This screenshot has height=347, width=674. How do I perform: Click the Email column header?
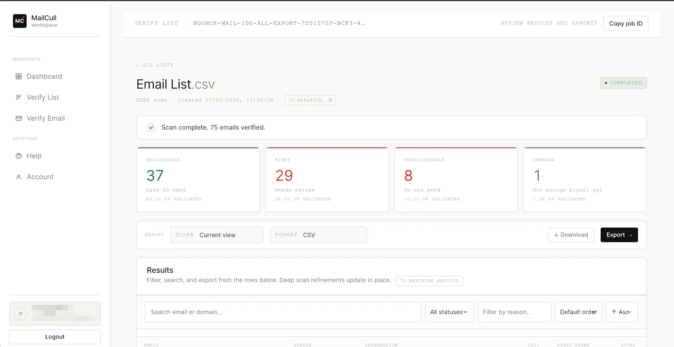pos(151,345)
